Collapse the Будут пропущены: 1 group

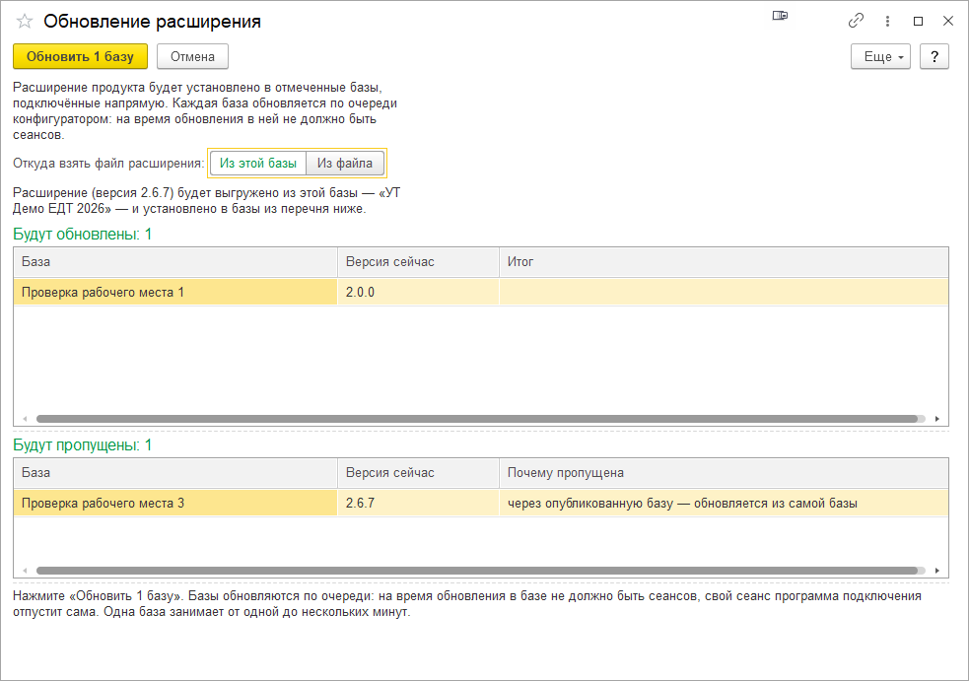tap(82, 444)
